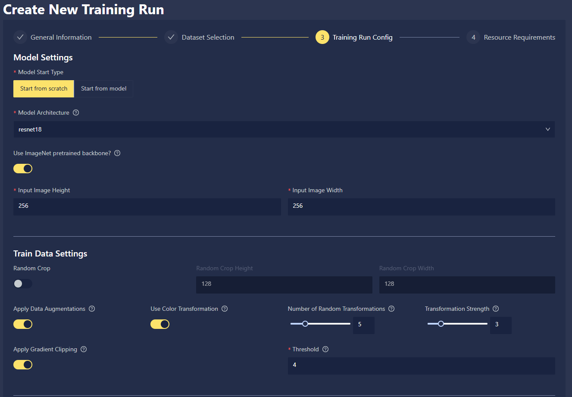This screenshot has width=572, height=397.
Task: Click the Random Crop Height field
Action: point(284,285)
